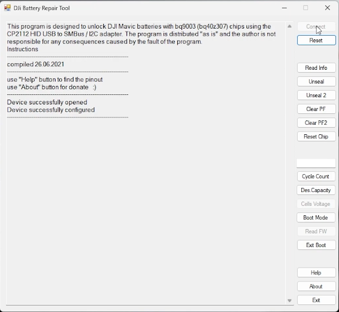Viewport: 339px width, 312px height.
Task: Reset the chip using Reset Chip
Action: [316, 137]
